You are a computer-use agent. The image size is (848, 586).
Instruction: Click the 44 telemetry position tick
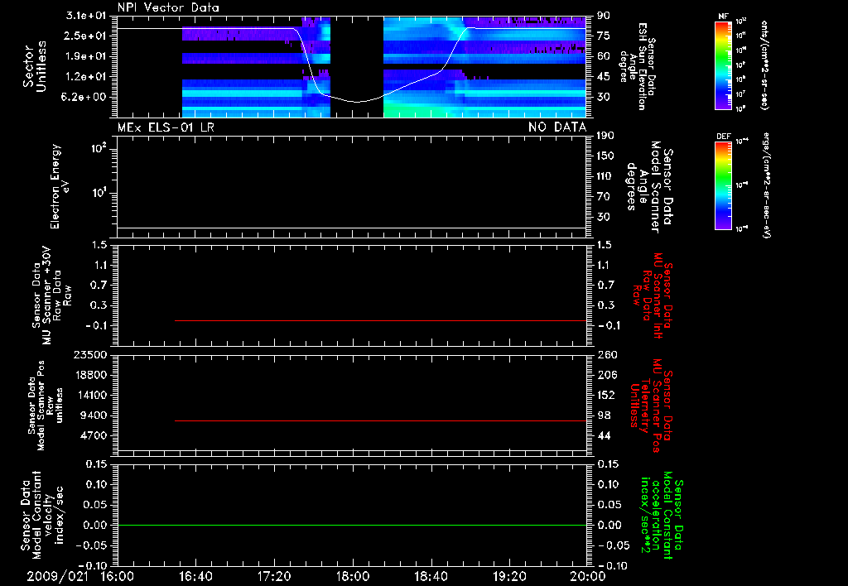[x=604, y=435]
